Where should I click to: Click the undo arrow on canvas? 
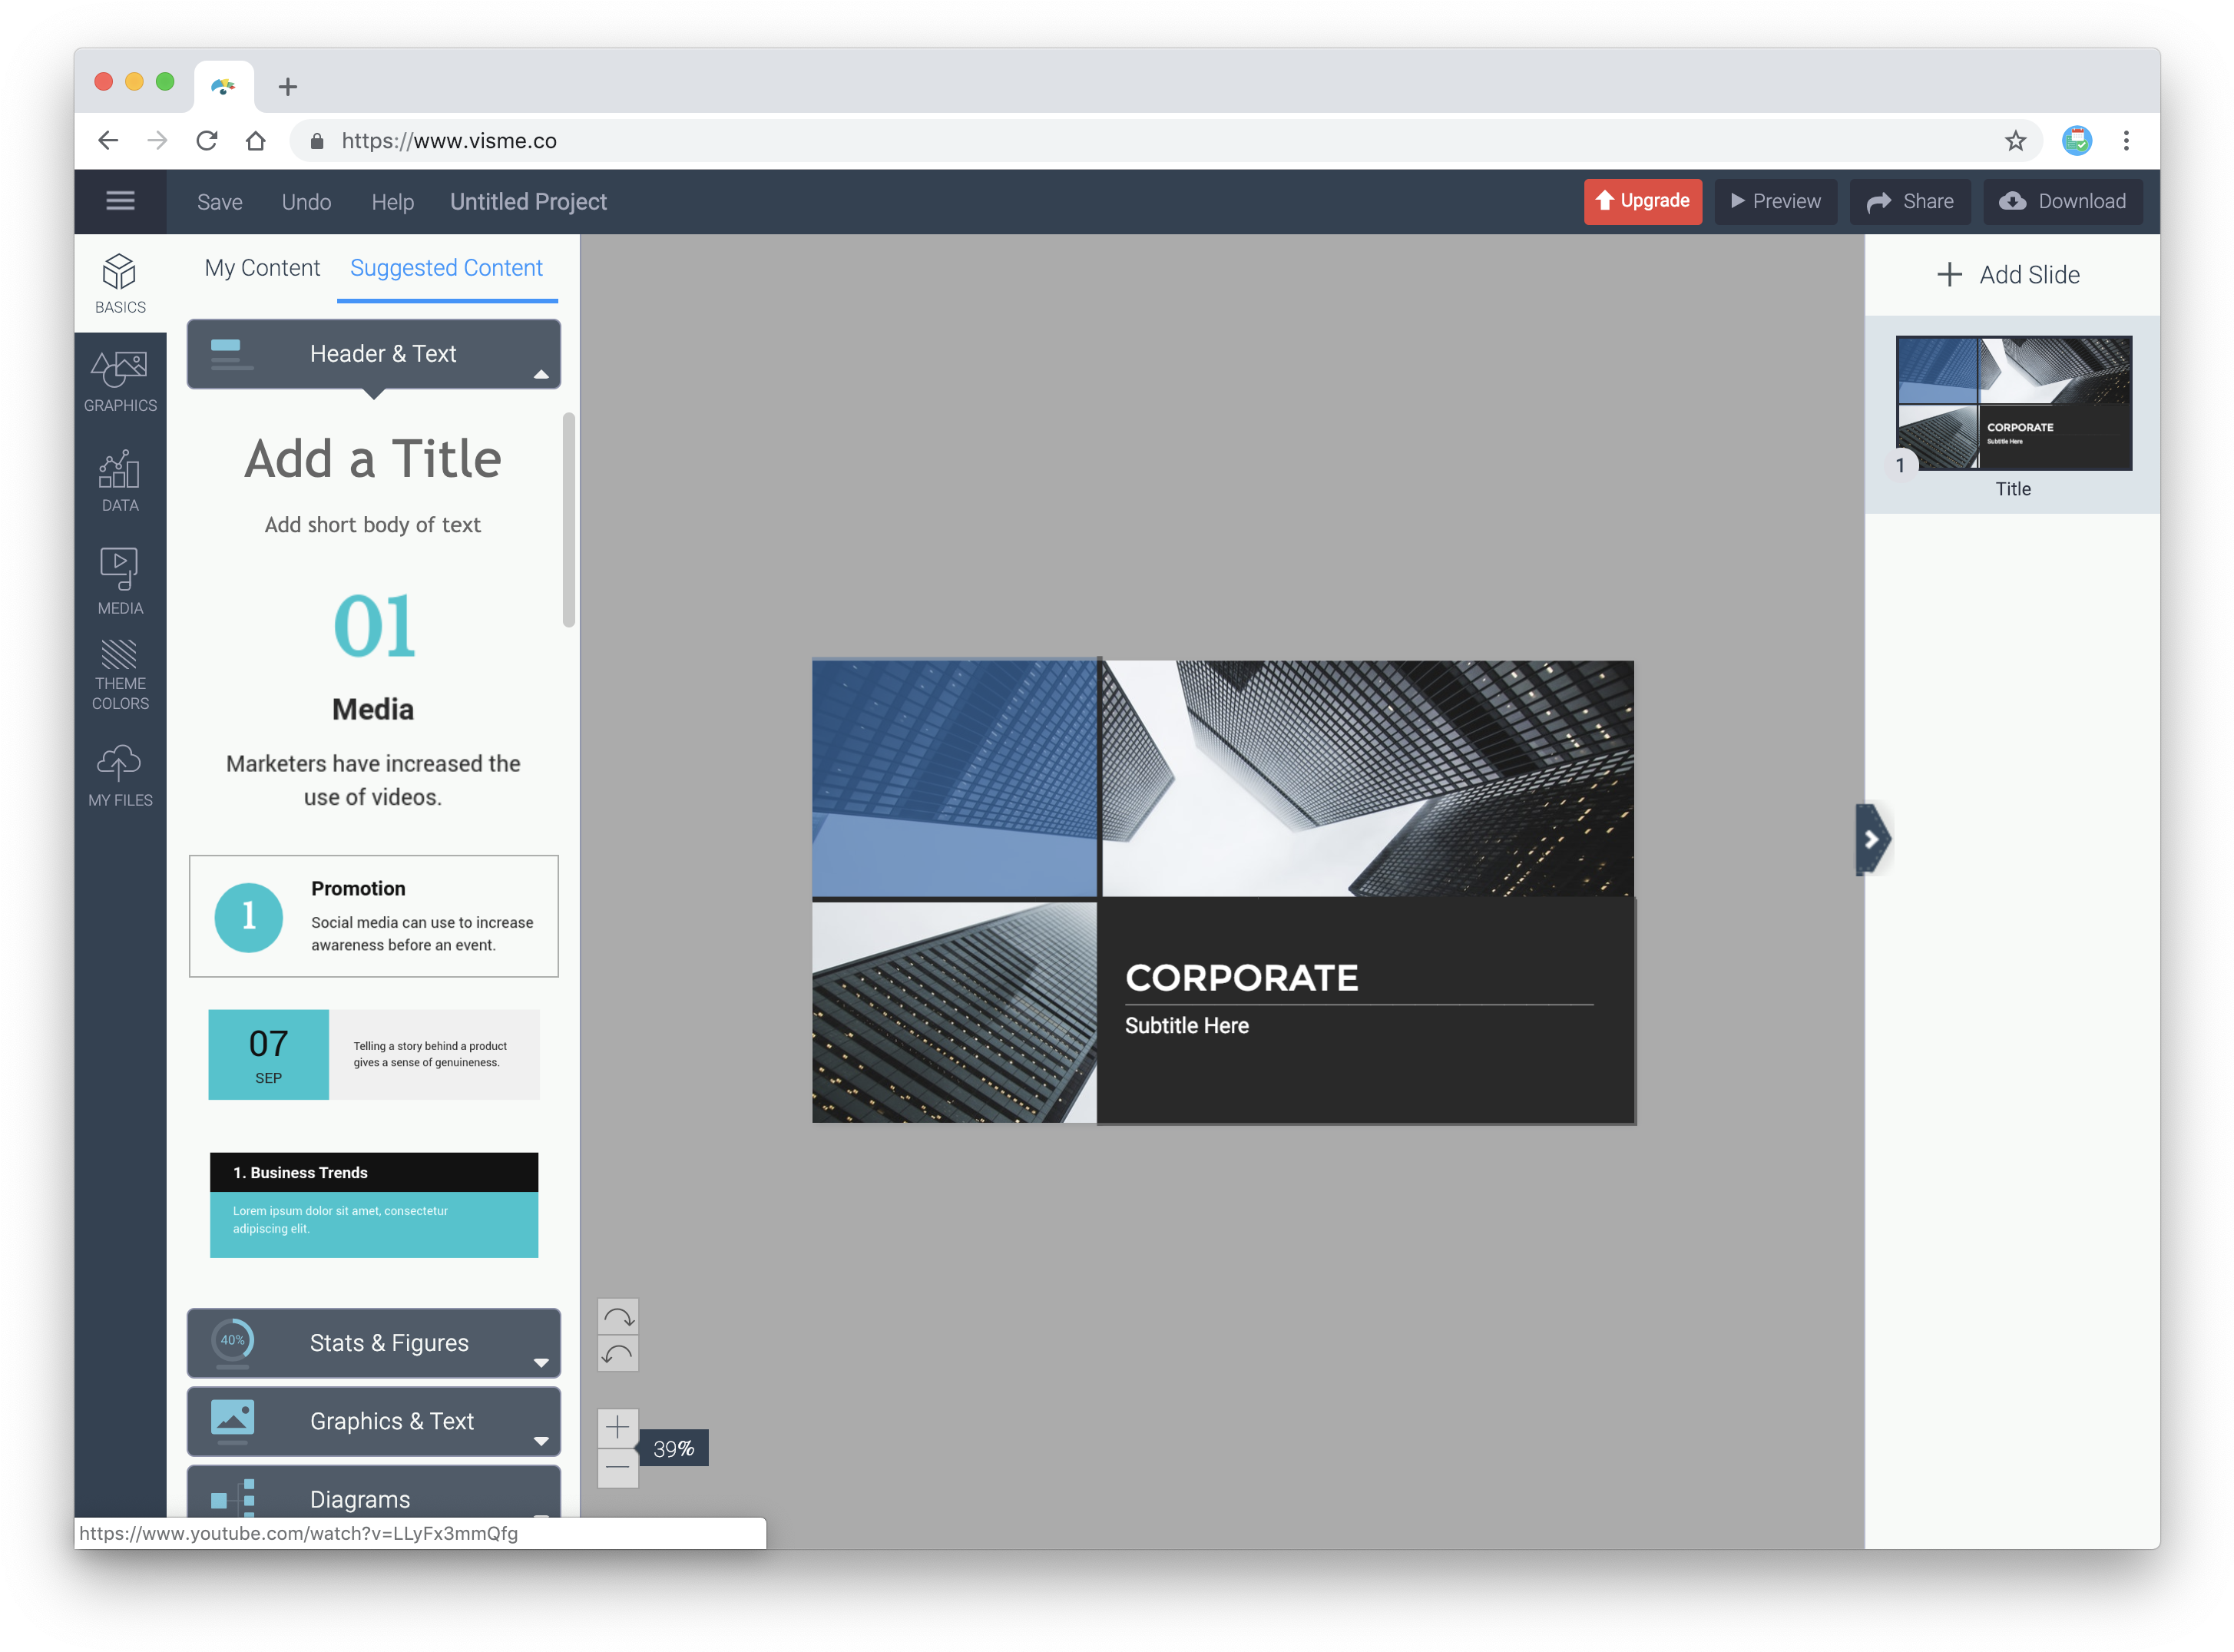(618, 1354)
